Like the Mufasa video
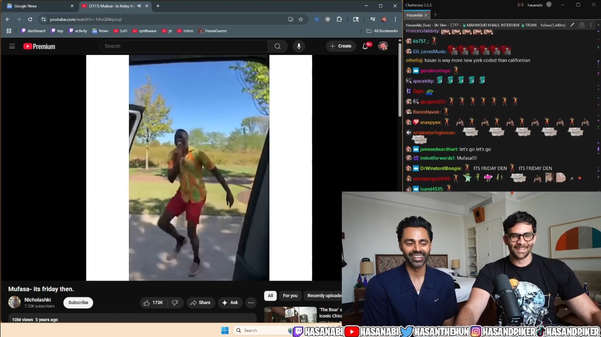 [x=153, y=302]
